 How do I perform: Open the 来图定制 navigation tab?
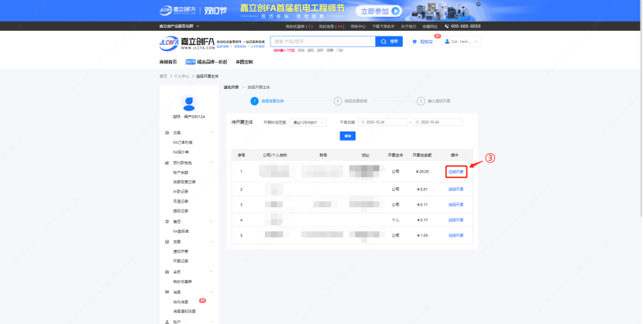click(x=245, y=62)
